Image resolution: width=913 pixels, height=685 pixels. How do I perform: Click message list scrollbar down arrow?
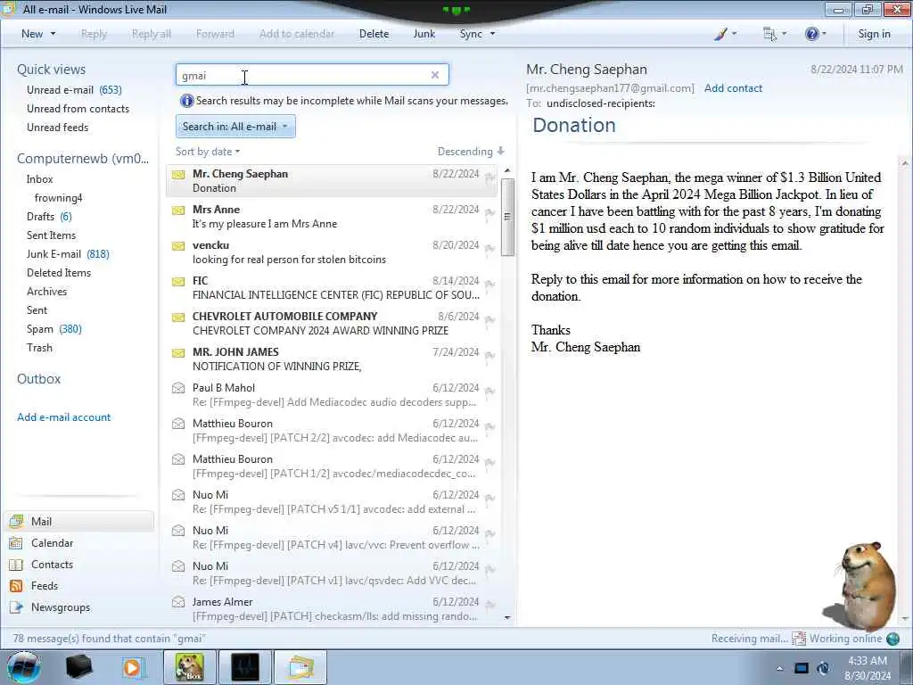point(507,617)
